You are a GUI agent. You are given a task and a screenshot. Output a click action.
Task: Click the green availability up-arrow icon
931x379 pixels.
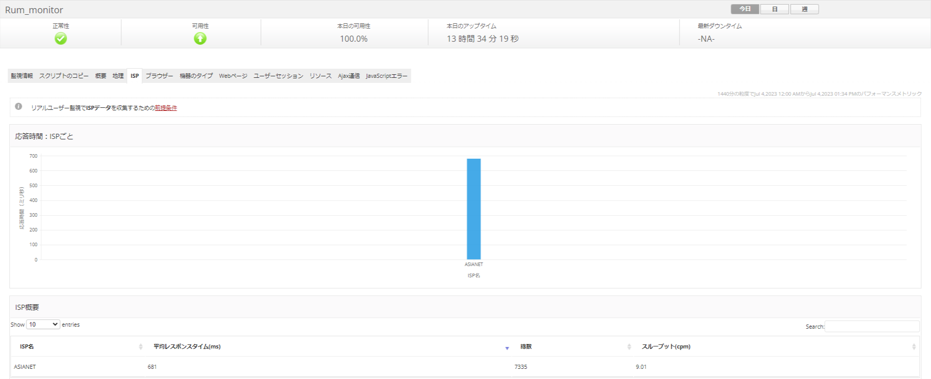(x=200, y=39)
